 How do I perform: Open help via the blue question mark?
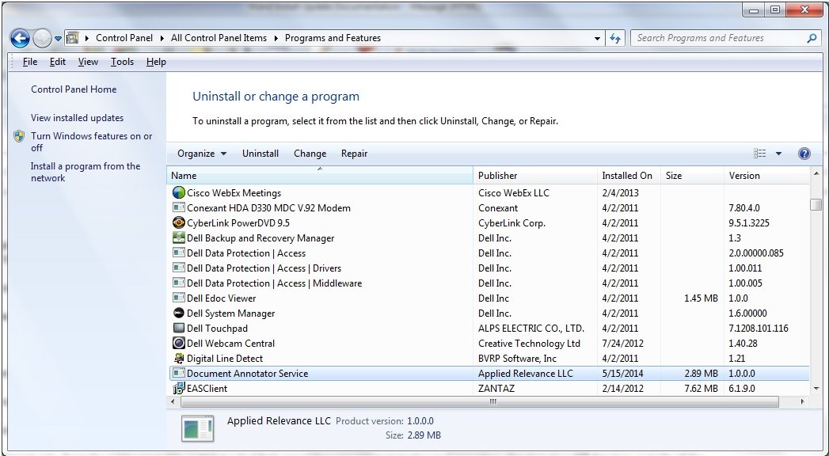coord(804,154)
